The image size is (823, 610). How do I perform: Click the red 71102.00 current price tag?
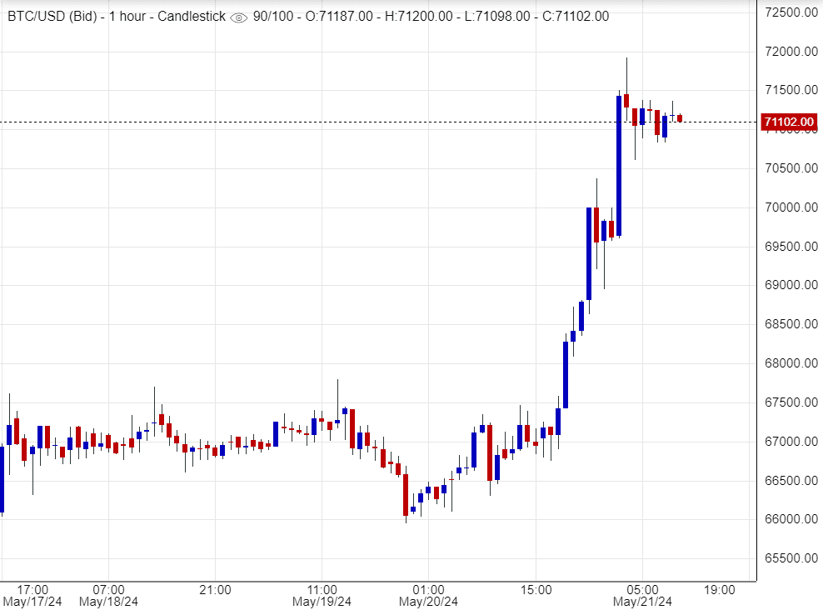788,122
